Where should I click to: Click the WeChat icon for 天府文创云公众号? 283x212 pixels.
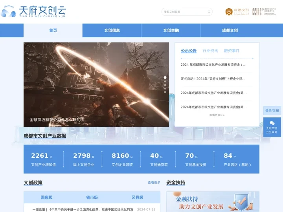tap(272, 123)
